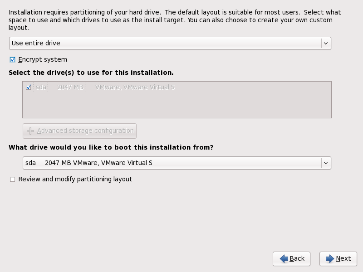Click the plus icon beside Advanced storage configuration
Screen dimensions: 363x272
click(30, 131)
